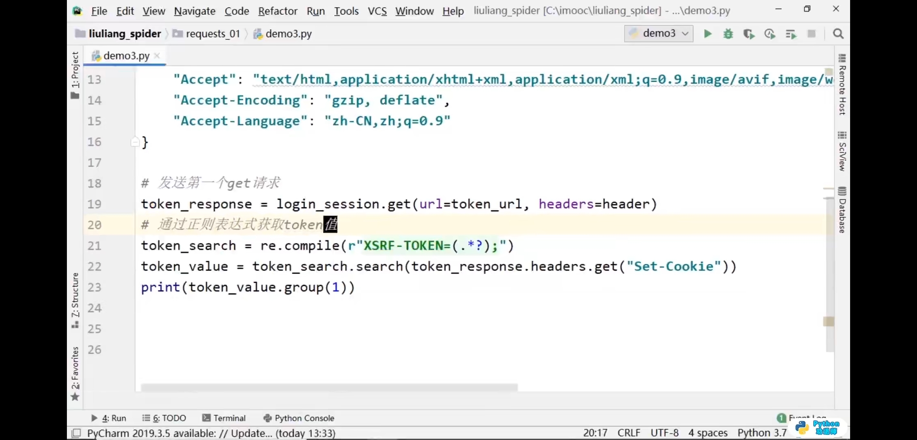Screen dimensions: 917x440
Task: Open the Remote Host side panel
Action: coord(842,84)
